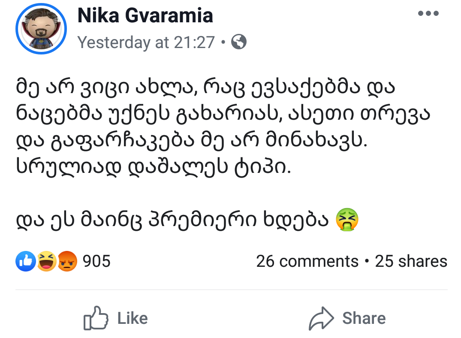
Task: Click the arrow icon of the Share button
Action: click(321, 318)
